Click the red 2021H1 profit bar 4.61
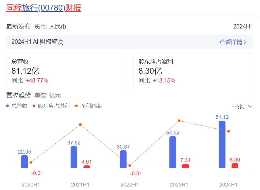The image size is (260, 190). click(86, 167)
